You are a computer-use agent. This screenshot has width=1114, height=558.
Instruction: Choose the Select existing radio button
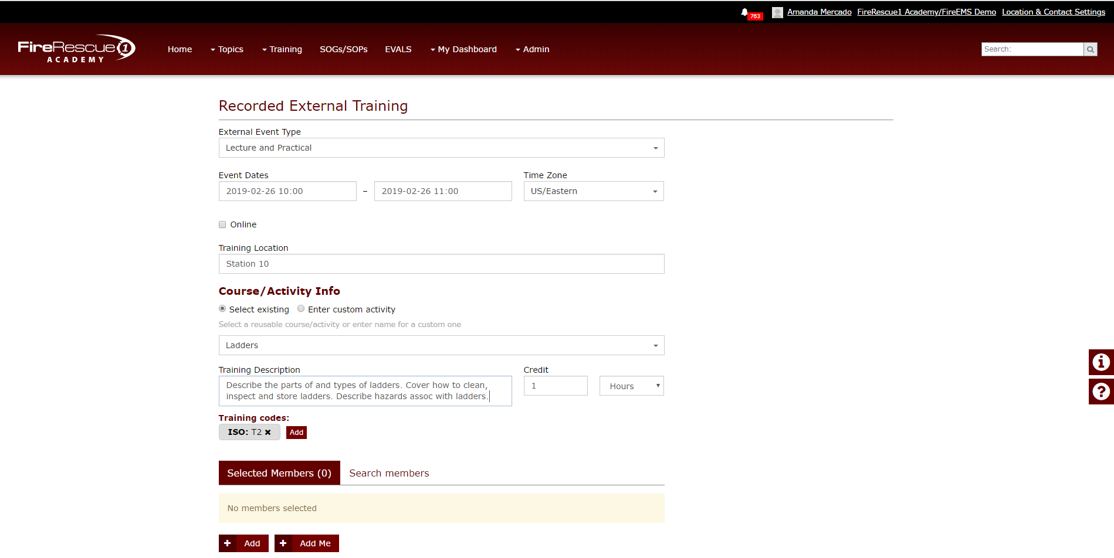[222, 309]
